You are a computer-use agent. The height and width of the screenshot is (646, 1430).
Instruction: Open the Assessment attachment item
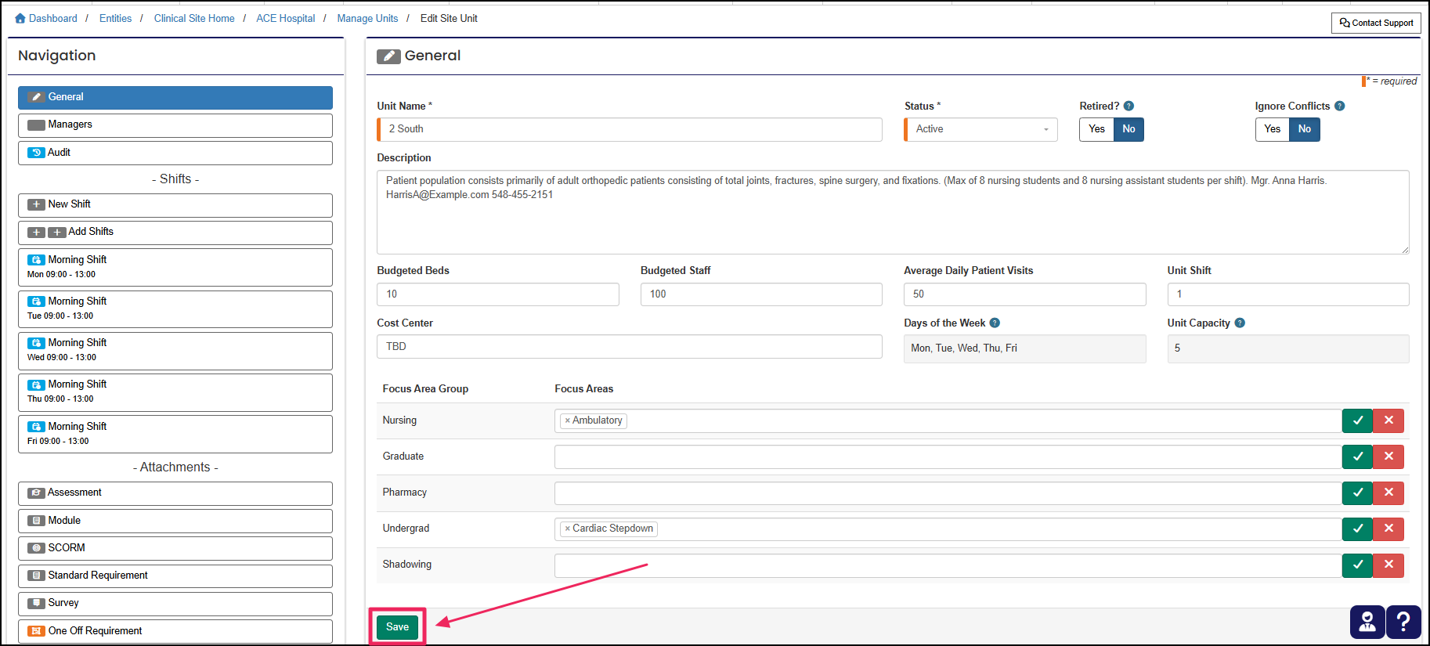(175, 493)
